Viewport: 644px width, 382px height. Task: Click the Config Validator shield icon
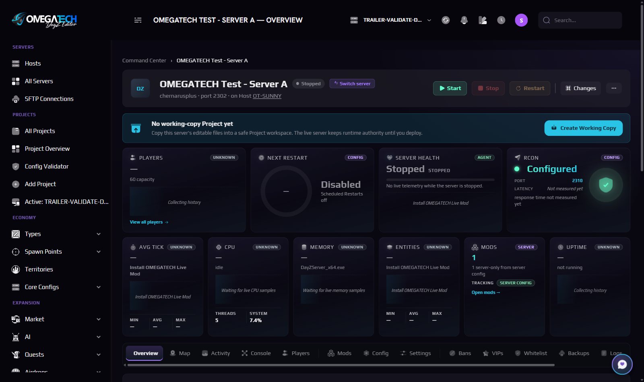pos(16,166)
